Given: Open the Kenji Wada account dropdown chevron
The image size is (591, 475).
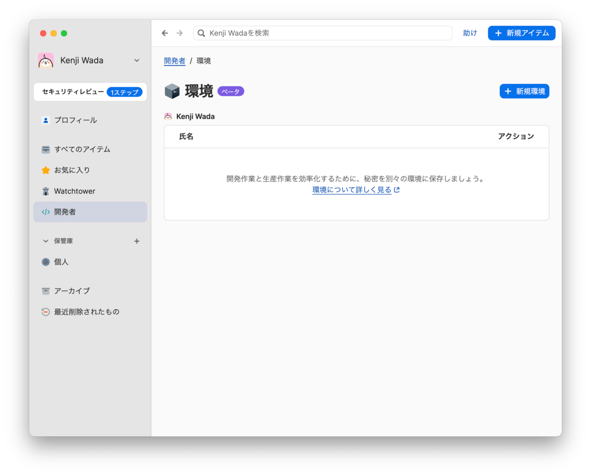Looking at the screenshot, I should (x=137, y=60).
